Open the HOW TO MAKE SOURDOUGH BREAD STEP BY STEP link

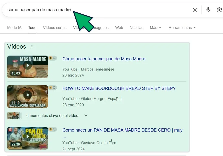119,88
